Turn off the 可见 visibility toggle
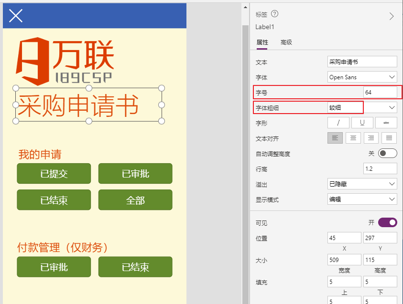The width and height of the screenshot is (403, 304). tap(387, 222)
